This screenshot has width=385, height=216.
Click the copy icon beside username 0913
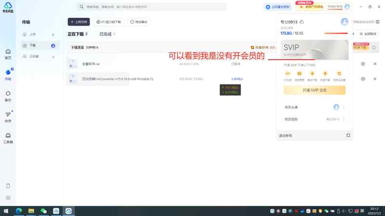point(302,22)
